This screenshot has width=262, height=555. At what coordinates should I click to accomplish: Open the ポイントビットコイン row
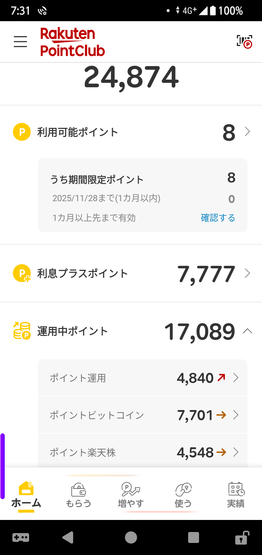(143, 415)
